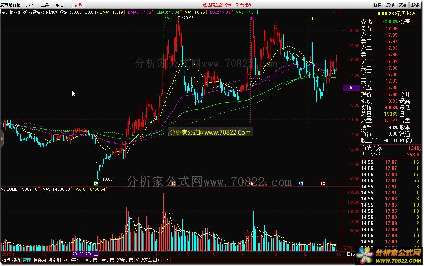Click the 委比 -2.03% value
424x266 pixels.
(x=390, y=21)
